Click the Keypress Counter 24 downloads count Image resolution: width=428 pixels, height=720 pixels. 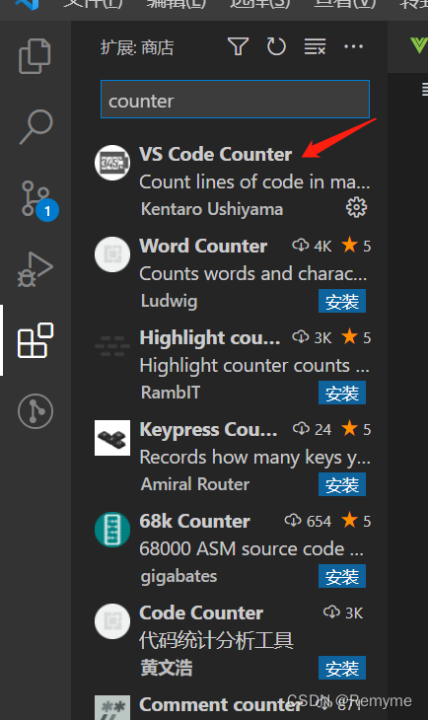[x=313, y=430]
